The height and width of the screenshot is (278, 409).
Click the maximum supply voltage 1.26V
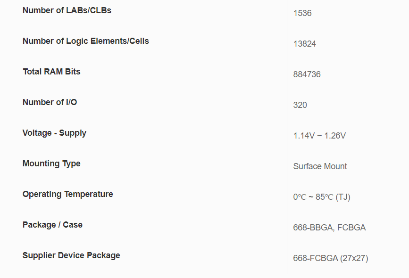tap(335, 136)
